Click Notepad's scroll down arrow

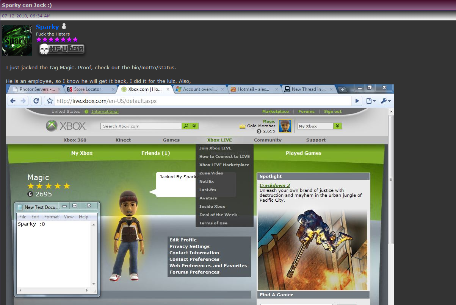tap(94, 284)
